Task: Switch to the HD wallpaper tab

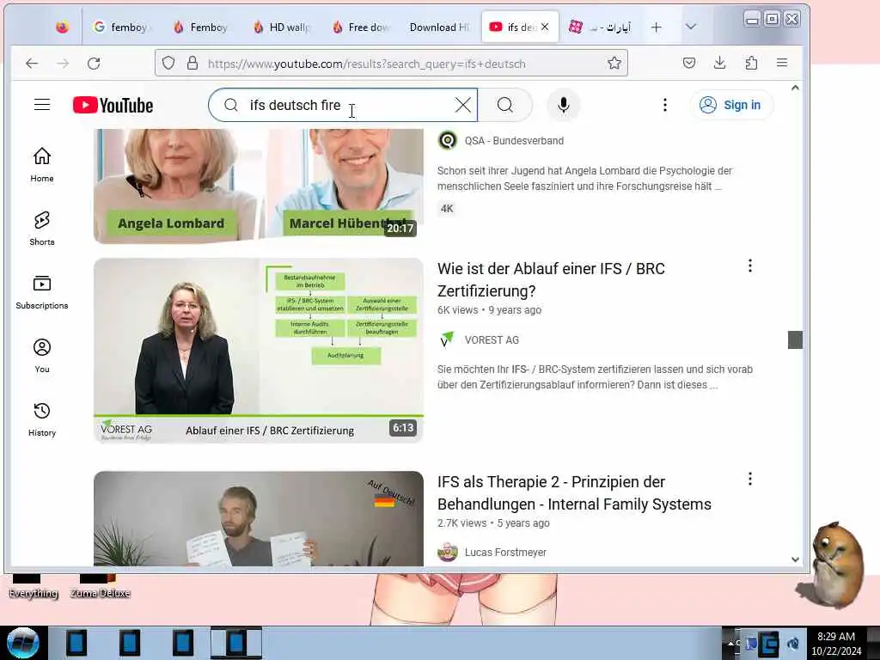Action: 282,27
